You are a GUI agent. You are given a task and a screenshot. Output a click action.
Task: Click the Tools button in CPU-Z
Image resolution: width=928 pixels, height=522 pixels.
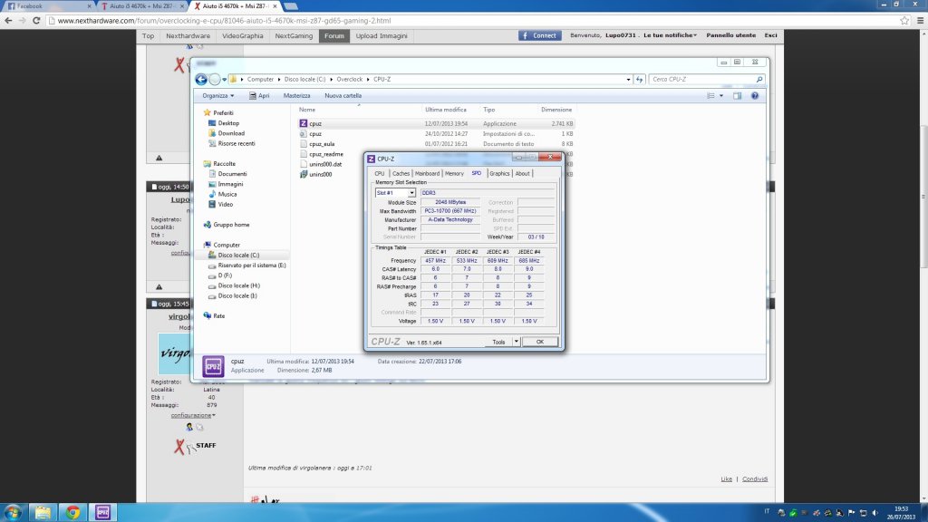point(498,342)
